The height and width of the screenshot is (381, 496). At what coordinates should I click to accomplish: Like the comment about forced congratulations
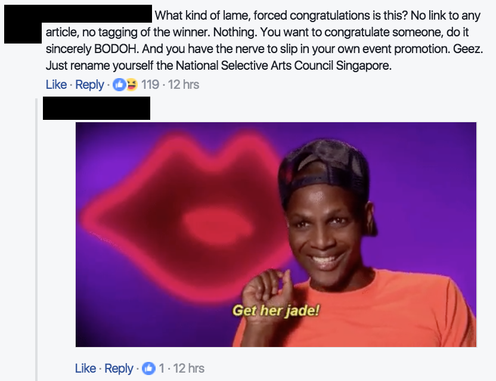pyautogui.click(x=56, y=85)
